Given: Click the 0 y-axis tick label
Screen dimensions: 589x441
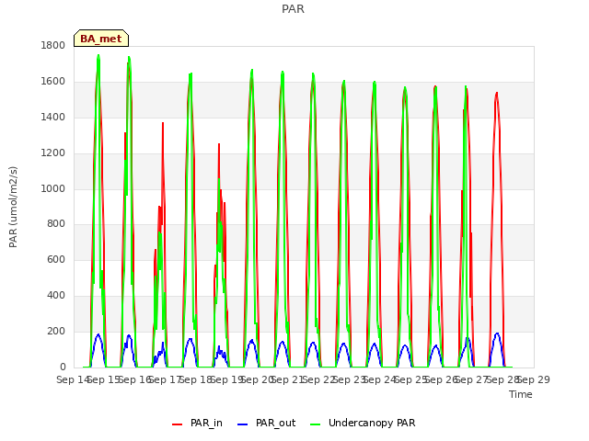Looking at the screenshot, I should (63, 367).
